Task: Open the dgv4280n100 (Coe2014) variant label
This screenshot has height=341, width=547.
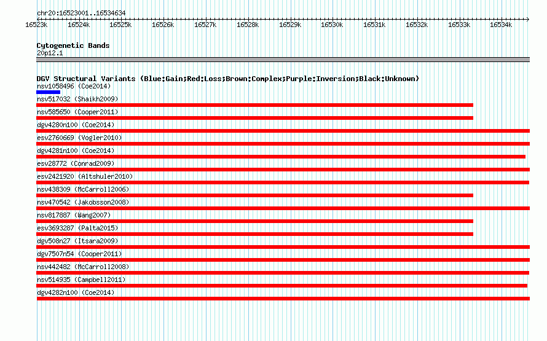Action: point(76,125)
